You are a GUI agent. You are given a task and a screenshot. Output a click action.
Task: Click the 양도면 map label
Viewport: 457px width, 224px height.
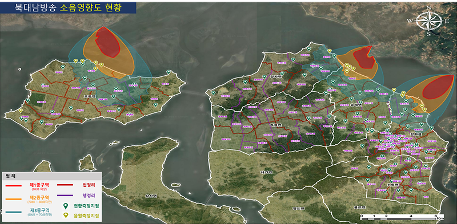pyautogui.click(x=299, y=208)
